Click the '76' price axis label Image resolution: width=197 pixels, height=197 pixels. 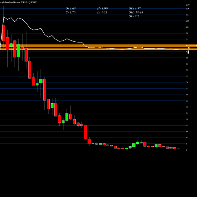coord(187,58)
